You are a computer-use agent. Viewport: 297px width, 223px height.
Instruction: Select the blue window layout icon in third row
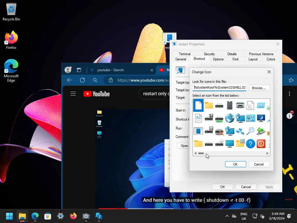click(x=198, y=131)
